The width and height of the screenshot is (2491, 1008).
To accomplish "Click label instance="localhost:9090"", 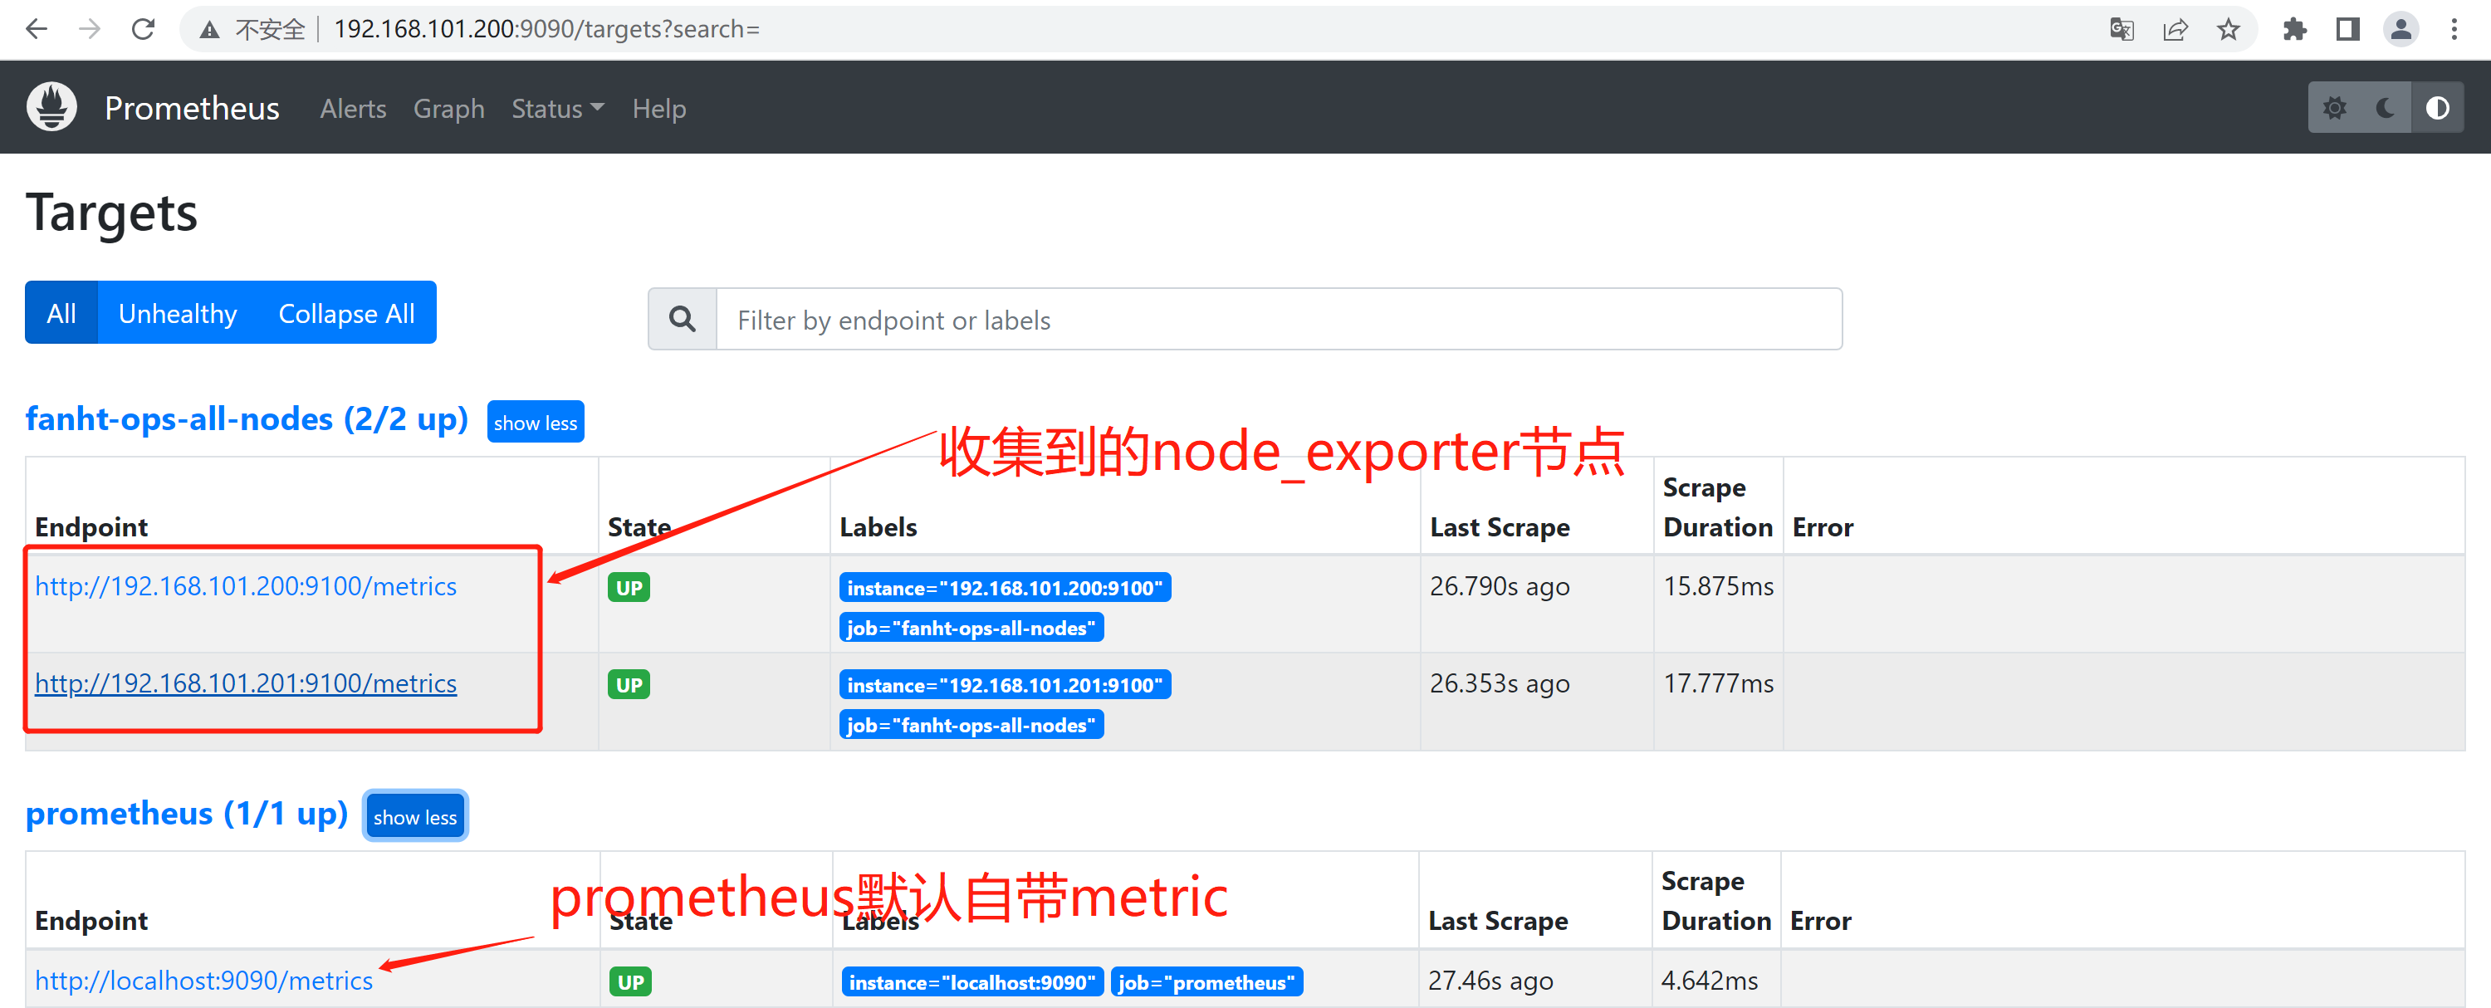I will (x=971, y=981).
